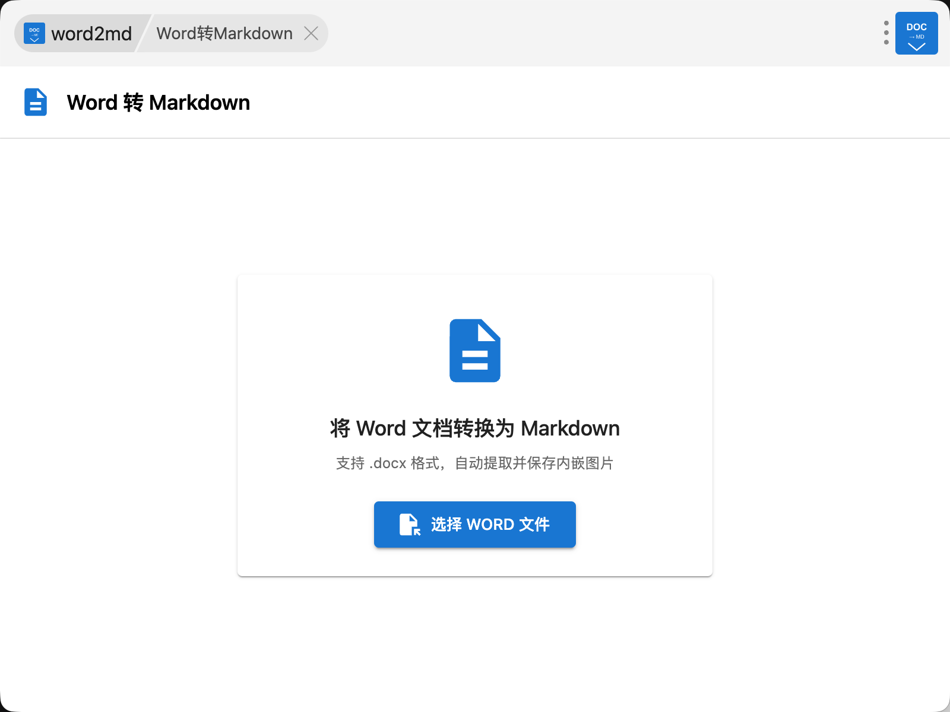Image resolution: width=950 pixels, height=712 pixels.
Task: Click the blue document icon beside the page header
Action: [x=36, y=102]
